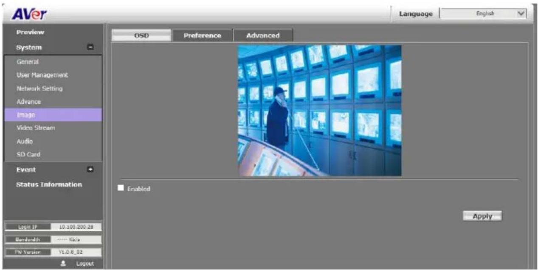
Task: Open the Advance system page
Action: (28, 102)
